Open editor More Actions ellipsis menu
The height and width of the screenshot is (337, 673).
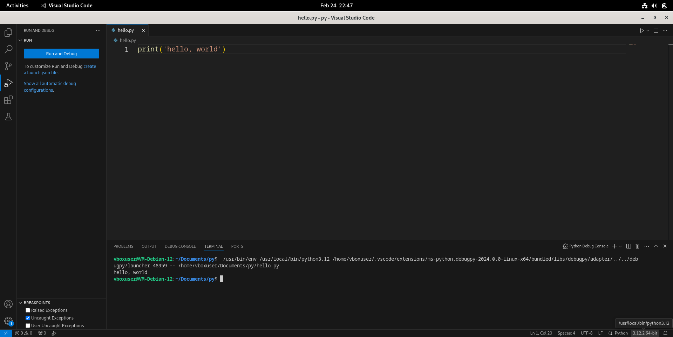[x=665, y=30]
